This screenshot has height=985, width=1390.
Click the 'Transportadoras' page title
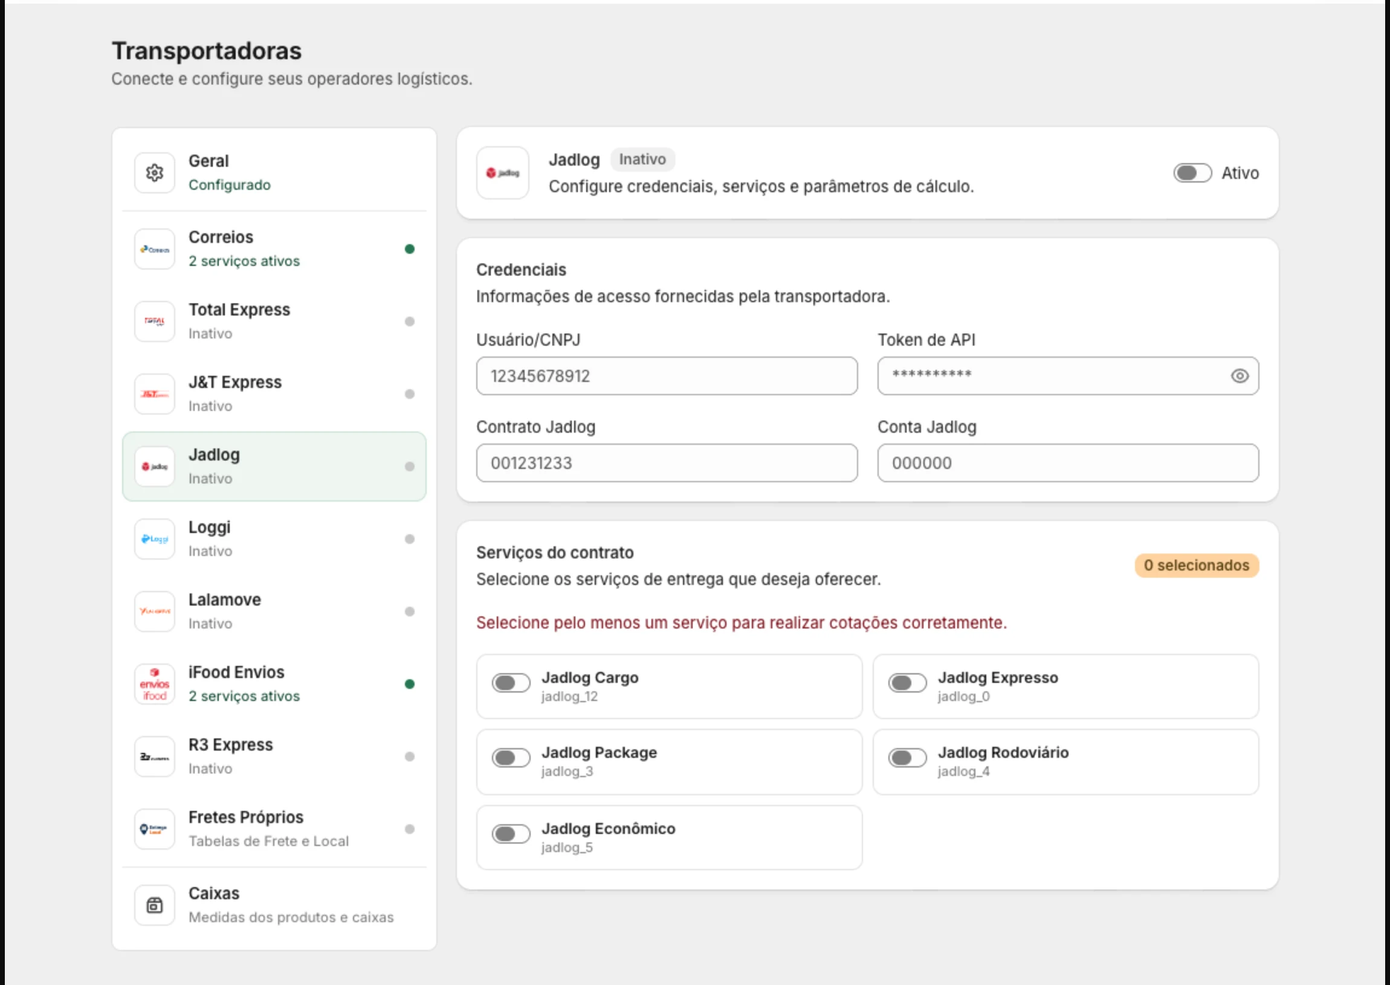[207, 51]
